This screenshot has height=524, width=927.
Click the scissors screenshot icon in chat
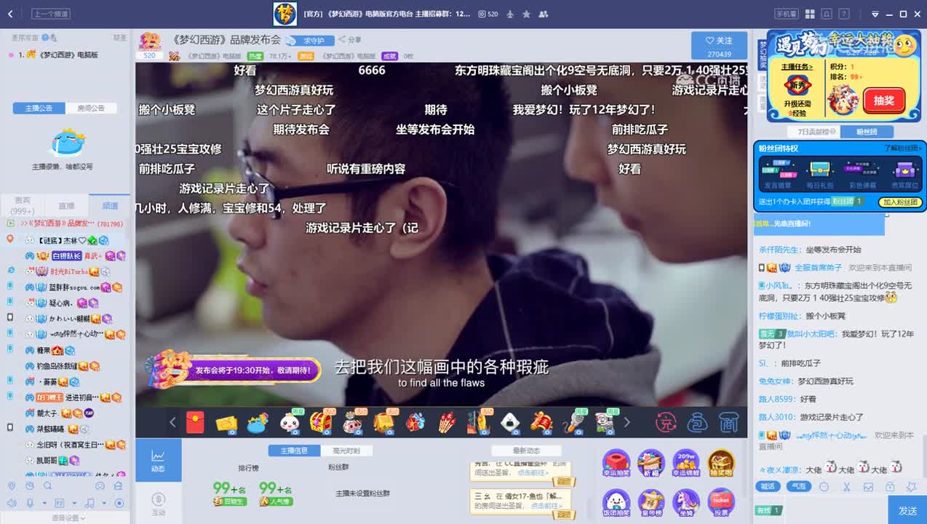coord(846,486)
